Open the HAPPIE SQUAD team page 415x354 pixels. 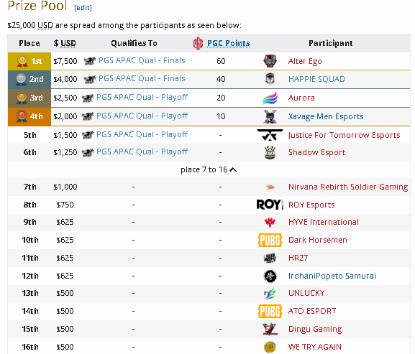click(316, 79)
